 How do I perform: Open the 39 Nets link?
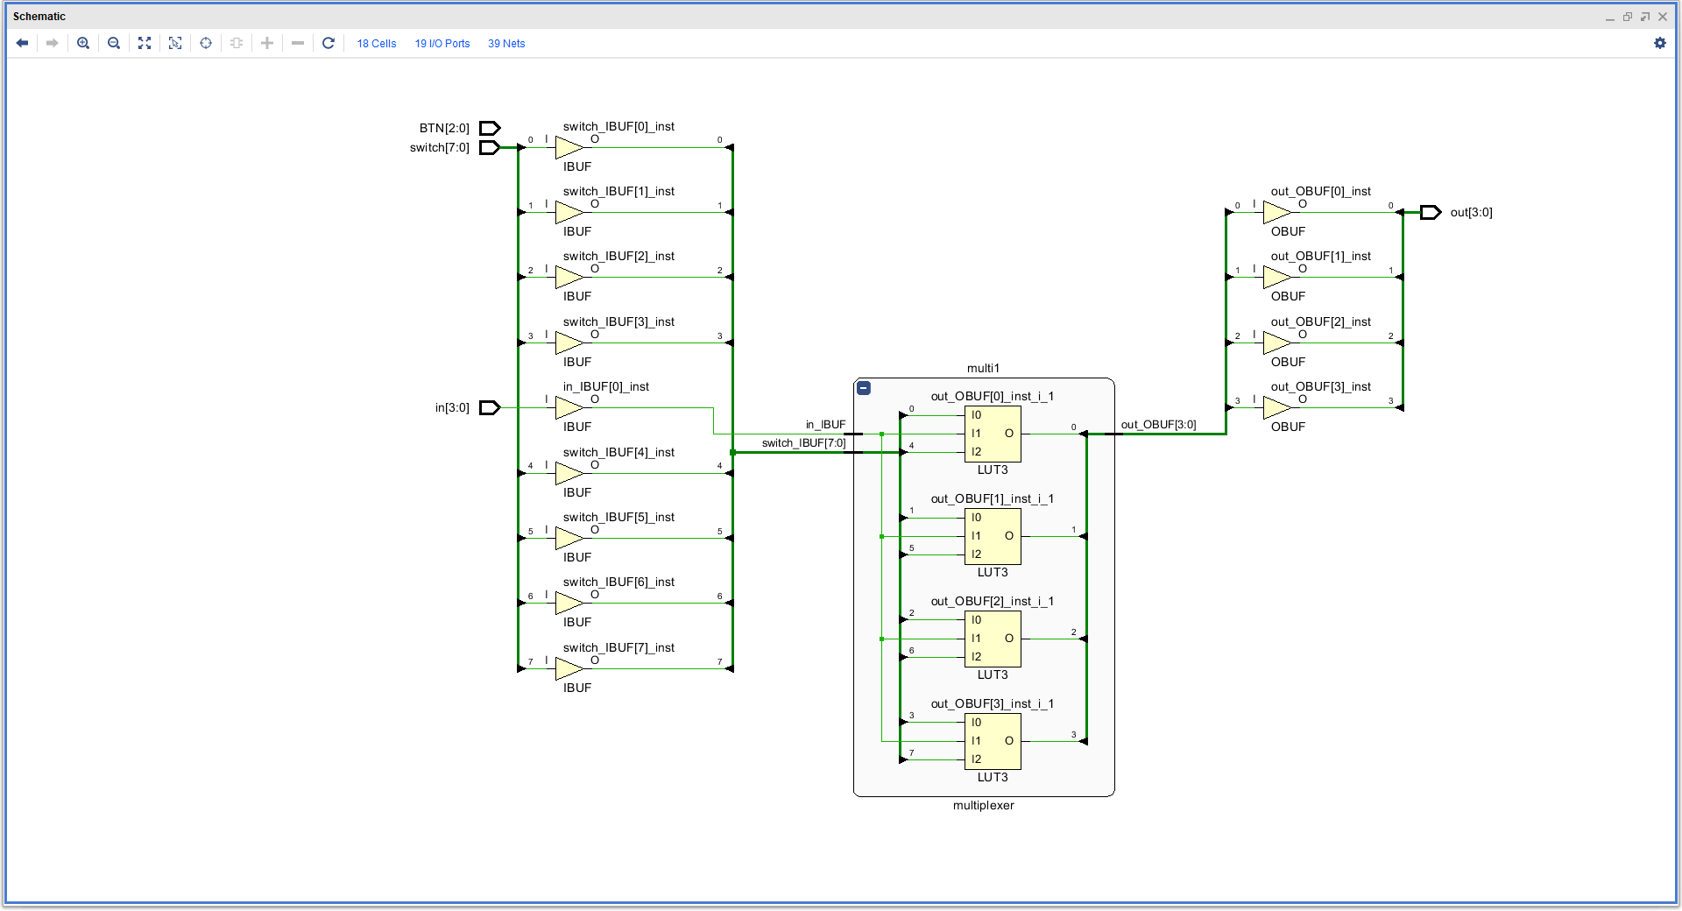tap(506, 44)
